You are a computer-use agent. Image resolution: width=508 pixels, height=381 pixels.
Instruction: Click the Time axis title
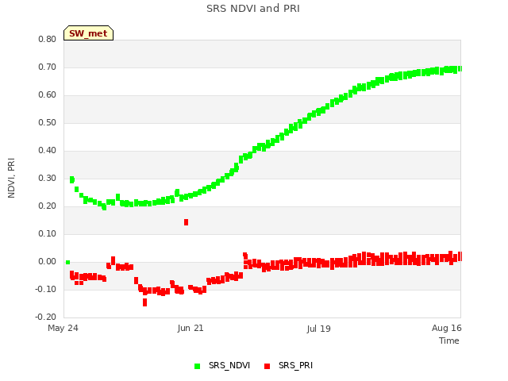tap(449, 341)
